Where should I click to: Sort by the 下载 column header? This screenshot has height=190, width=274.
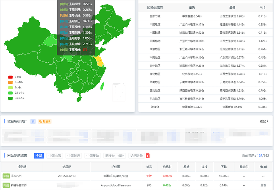(224, 167)
